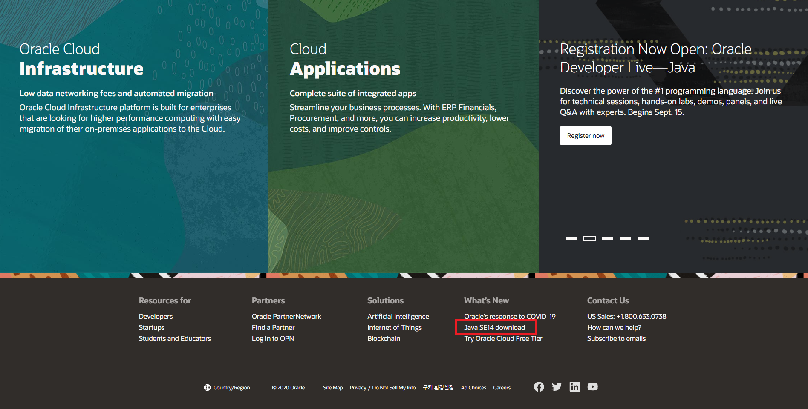Select the second carousel slide indicator
Viewport: 808px width, 409px height.
[x=589, y=238]
